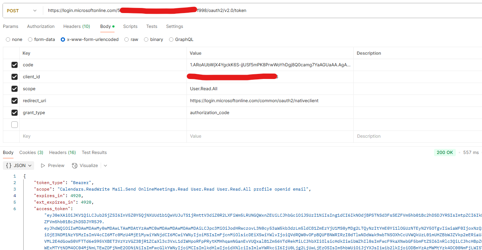
Task: Open the Headers (10) request tab
Action: tap(77, 26)
